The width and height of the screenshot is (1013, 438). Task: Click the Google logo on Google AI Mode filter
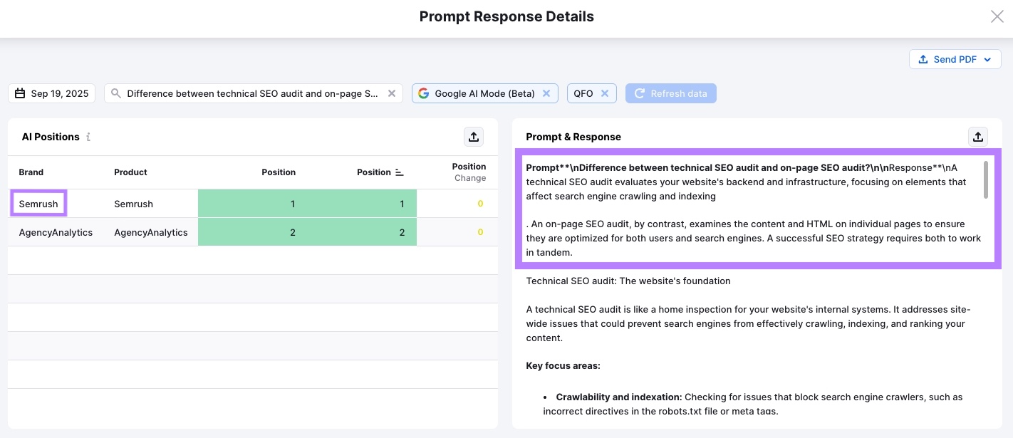424,93
